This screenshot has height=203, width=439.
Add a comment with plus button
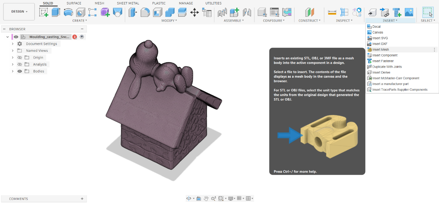[x=82, y=199]
